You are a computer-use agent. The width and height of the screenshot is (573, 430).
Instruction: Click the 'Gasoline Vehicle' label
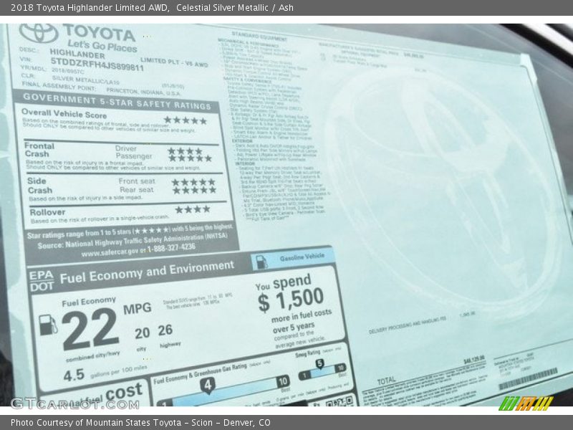coord(302,257)
